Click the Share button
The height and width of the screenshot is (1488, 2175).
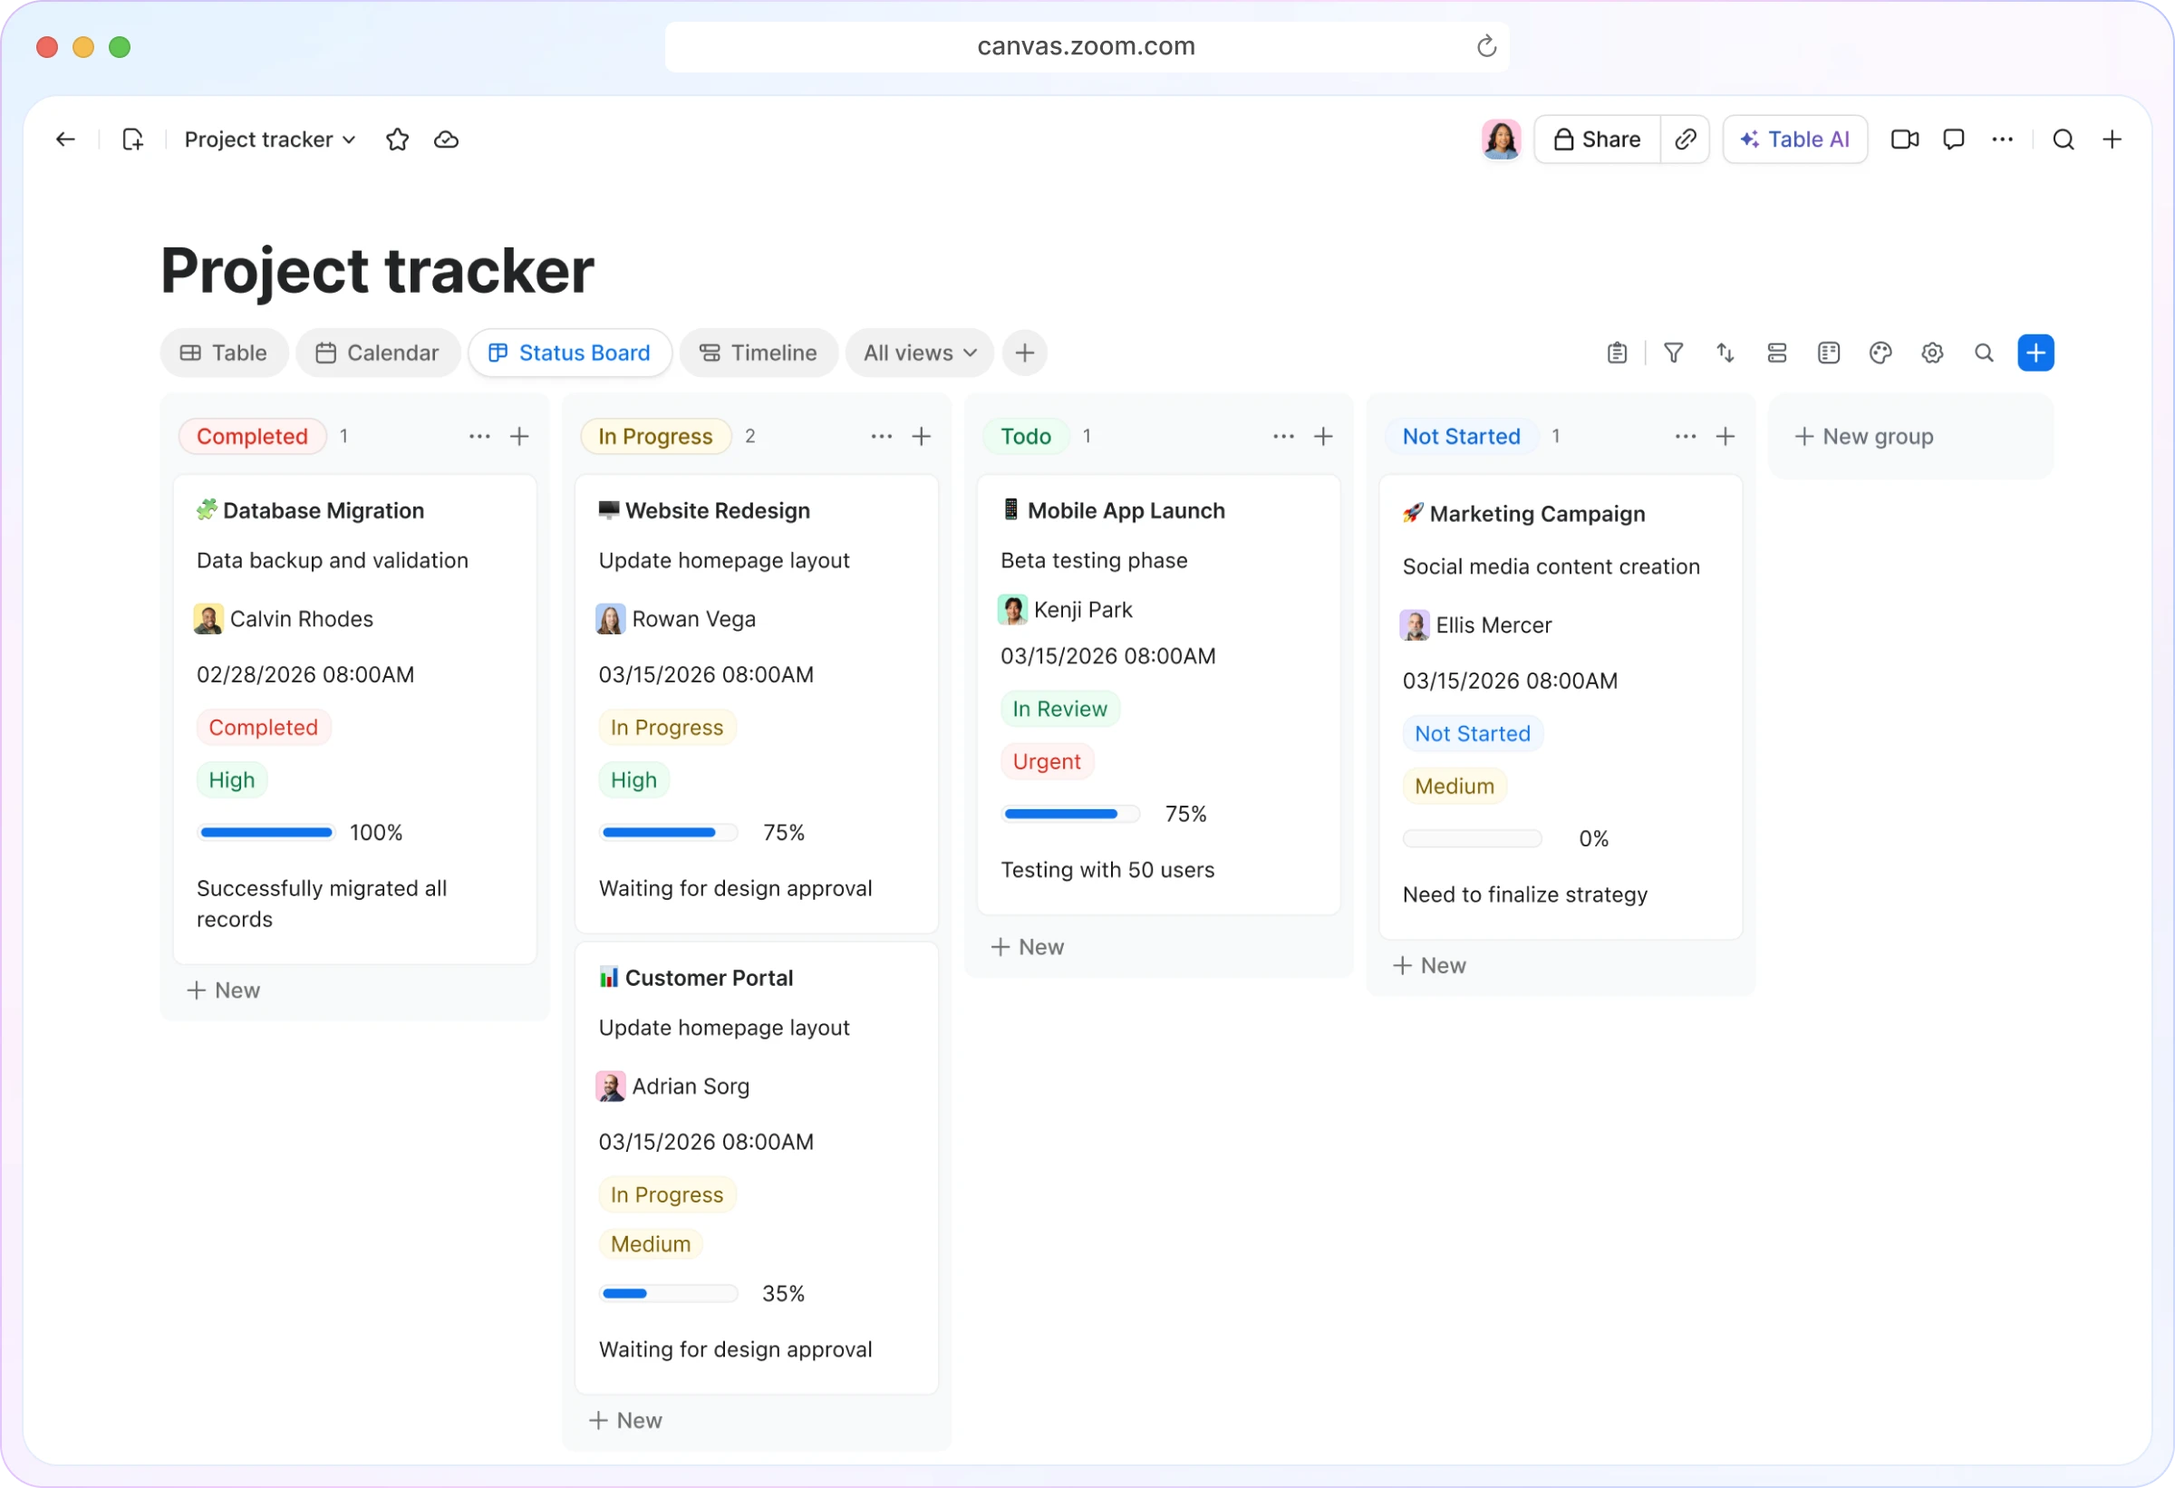click(1598, 140)
